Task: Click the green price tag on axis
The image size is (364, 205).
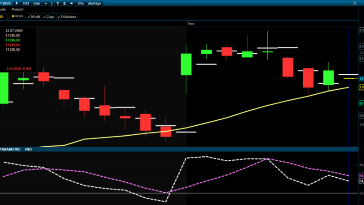Action: click(361, 103)
